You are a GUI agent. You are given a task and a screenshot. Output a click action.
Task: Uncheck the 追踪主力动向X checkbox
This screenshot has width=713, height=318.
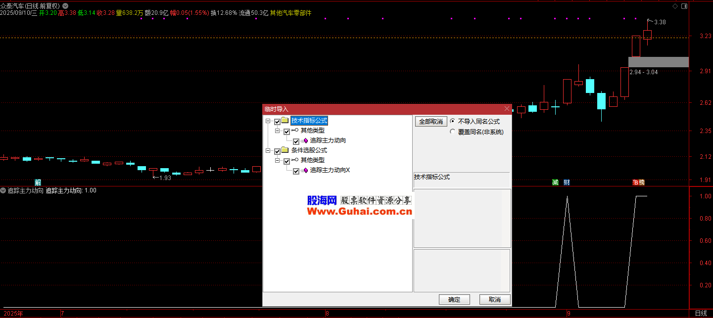296,171
